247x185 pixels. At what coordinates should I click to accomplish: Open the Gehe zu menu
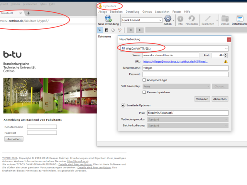point(147,12)
